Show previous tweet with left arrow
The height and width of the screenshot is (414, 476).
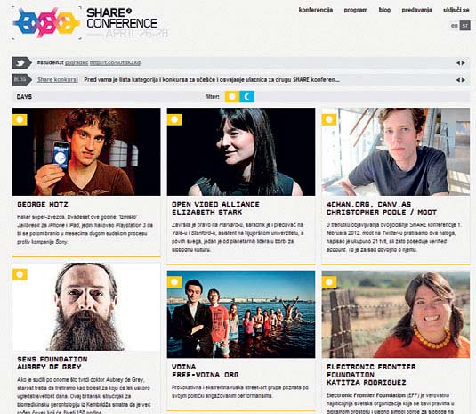tap(458, 63)
